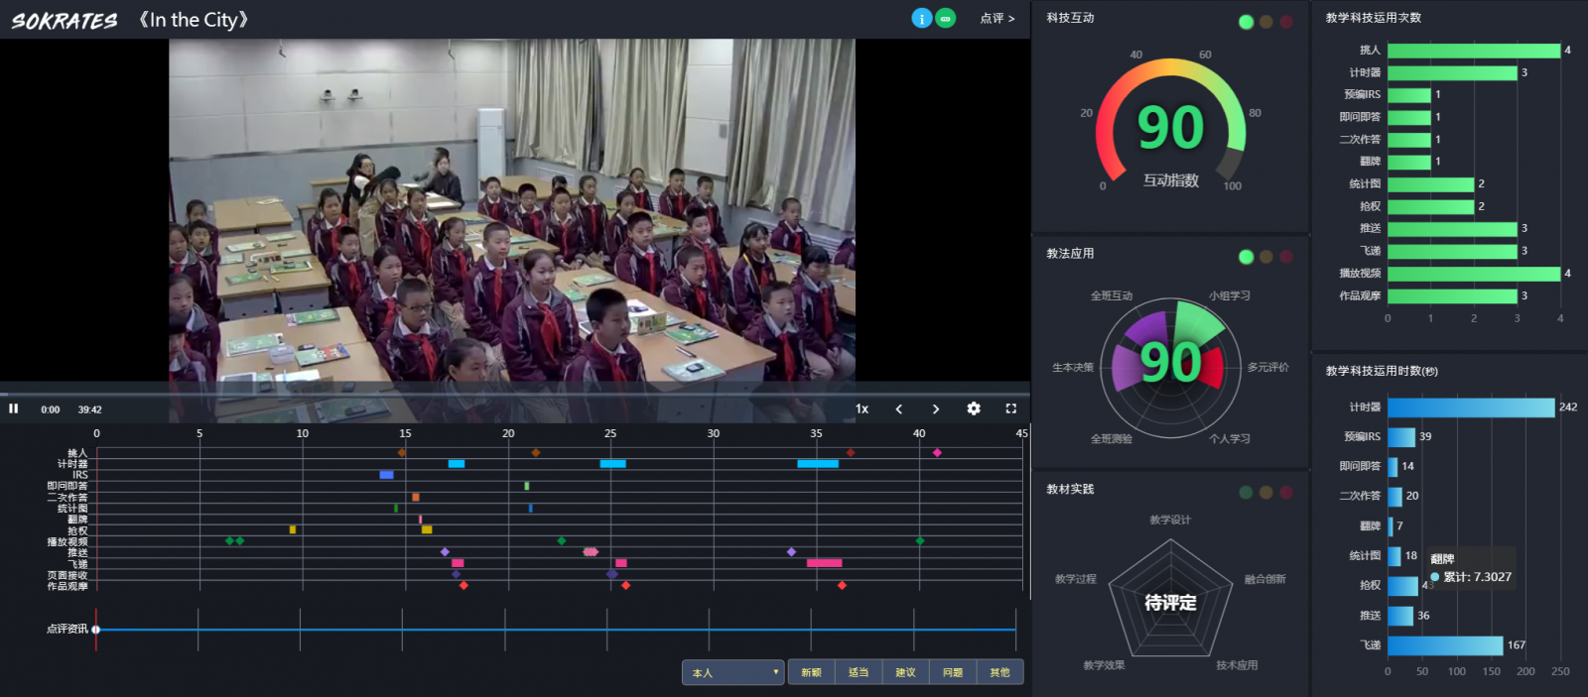Click the SOKRATES logo

[x=65, y=21]
